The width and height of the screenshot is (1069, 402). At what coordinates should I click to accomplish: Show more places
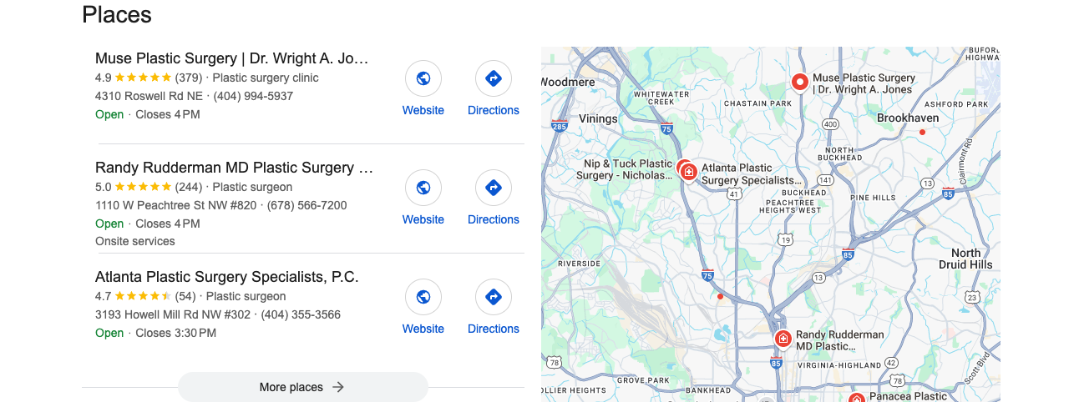303,387
